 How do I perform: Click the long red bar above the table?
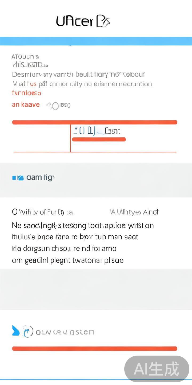pos(95,122)
